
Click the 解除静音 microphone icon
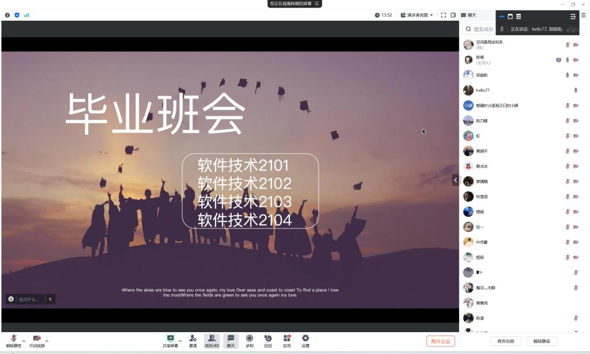13,338
